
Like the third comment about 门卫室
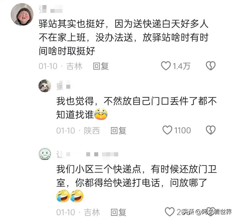click(170, 212)
